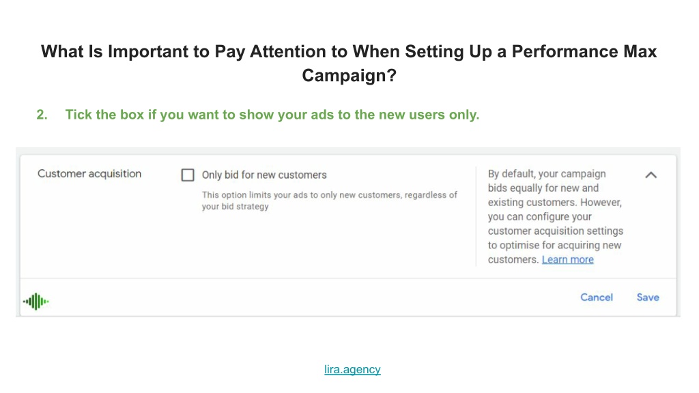Screen dimensions: 699x393
Task: Click the green list number 2
Action: pyautogui.click(x=42, y=115)
